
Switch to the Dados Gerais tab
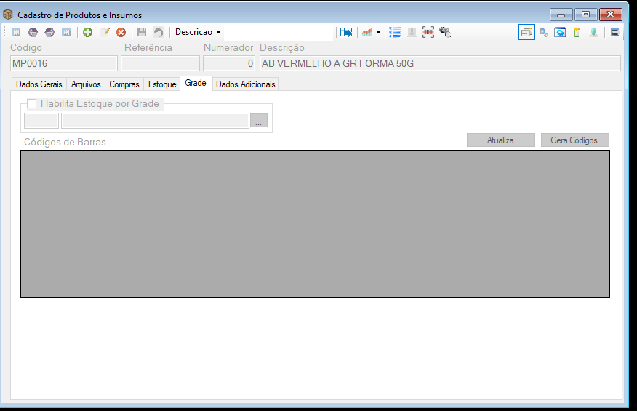pos(39,84)
